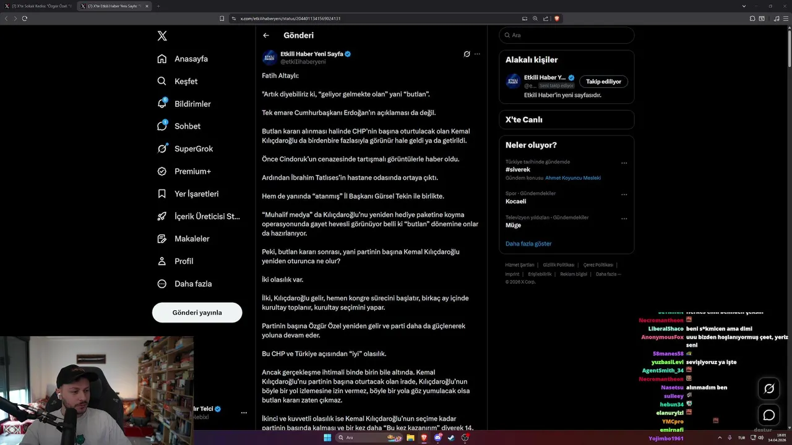Click the İçerik Üreticisi rocket icon
The width and height of the screenshot is (792, 445).
tap(162, 216)
